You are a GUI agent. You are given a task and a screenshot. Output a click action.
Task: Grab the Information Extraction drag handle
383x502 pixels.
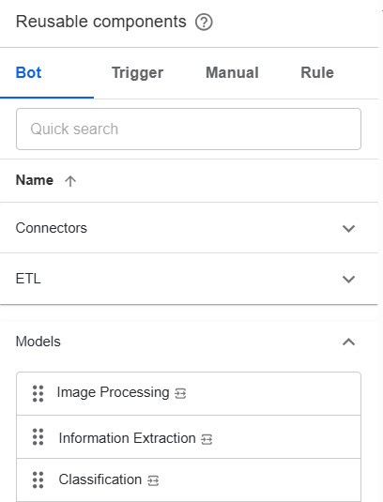(38, 437)
